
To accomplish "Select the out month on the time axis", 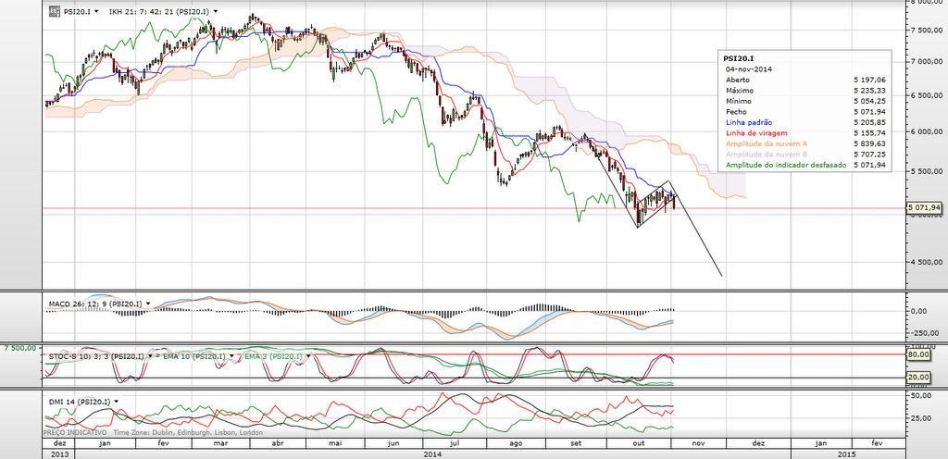I will click(639, 443).
